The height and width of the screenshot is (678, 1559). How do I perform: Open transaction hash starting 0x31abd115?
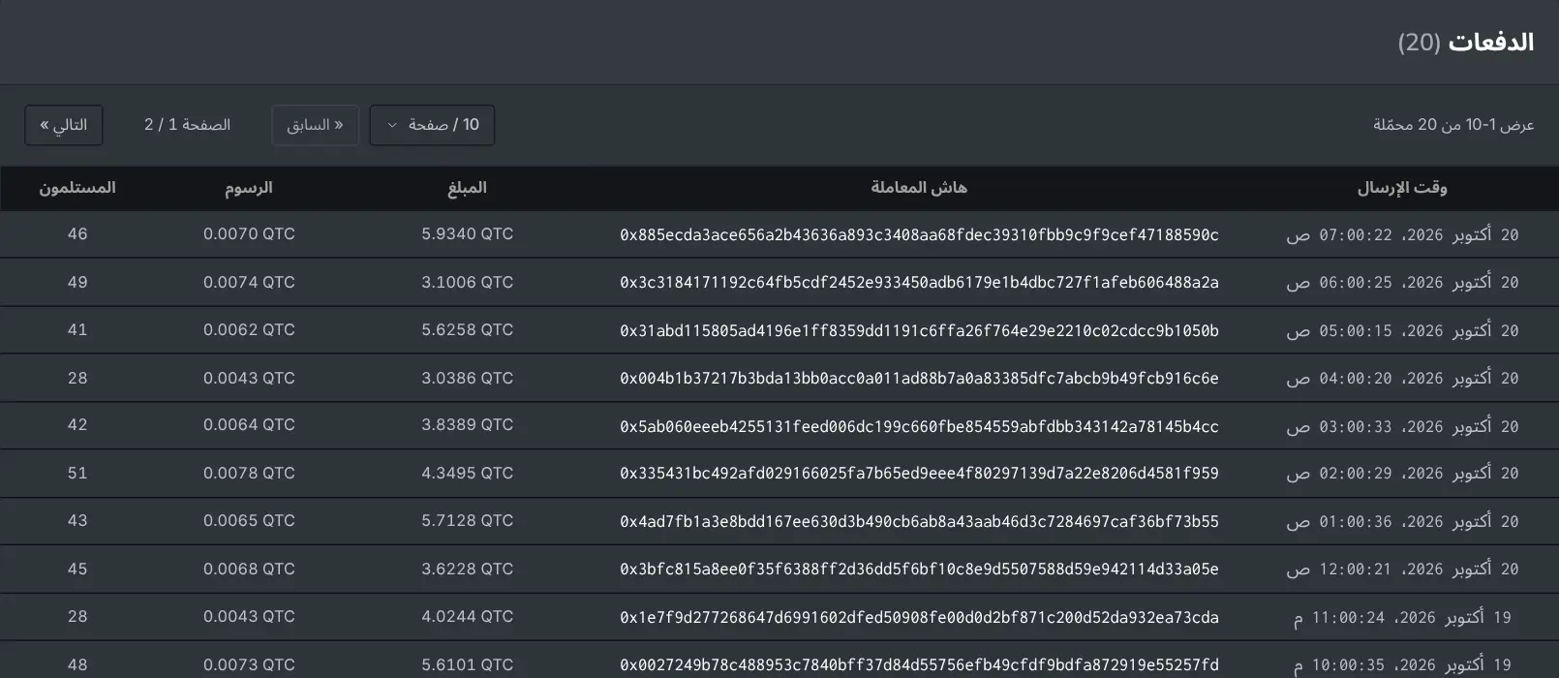tap(919, 330)
